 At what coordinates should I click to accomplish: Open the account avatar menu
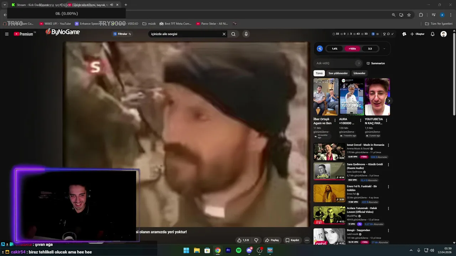(444, 34)
